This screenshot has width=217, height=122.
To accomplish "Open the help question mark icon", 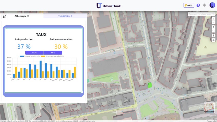I will [x=198, y=5].
